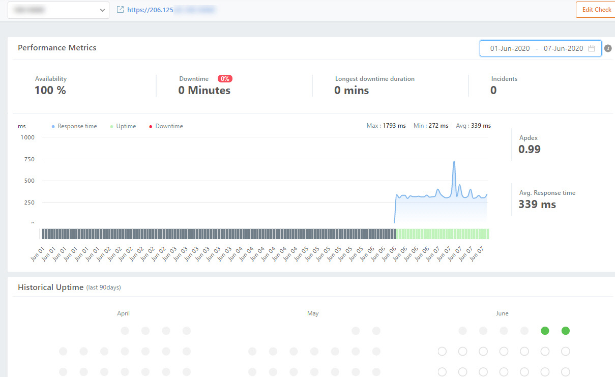Viewport: 615px width, 377px height.
Task: Toggle the Uptime series in legend
Action: [x=123, y=126]
